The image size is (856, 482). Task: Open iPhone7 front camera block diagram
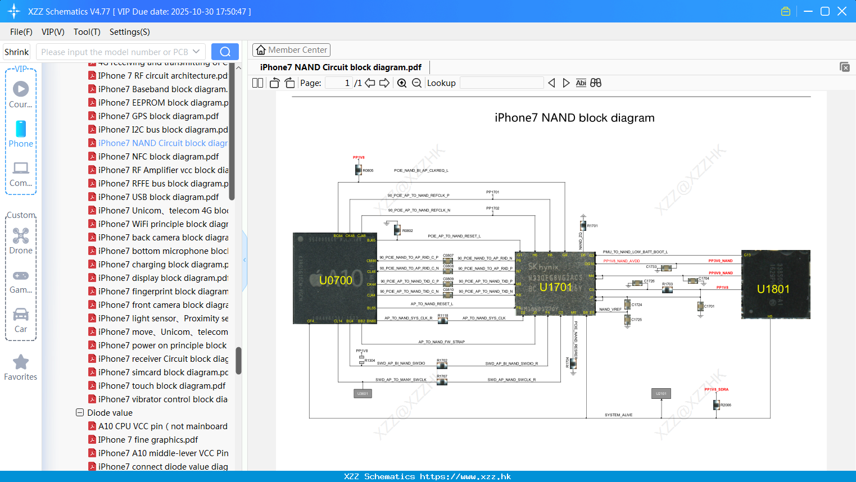tap(158, 305)
